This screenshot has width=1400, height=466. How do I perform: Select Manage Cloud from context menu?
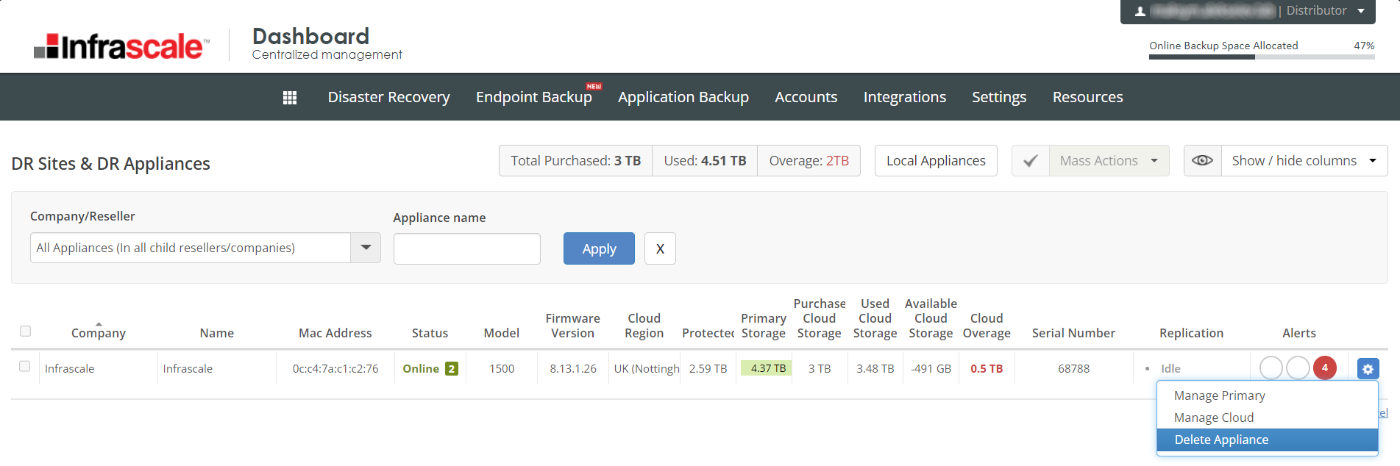coord(1267,417)
